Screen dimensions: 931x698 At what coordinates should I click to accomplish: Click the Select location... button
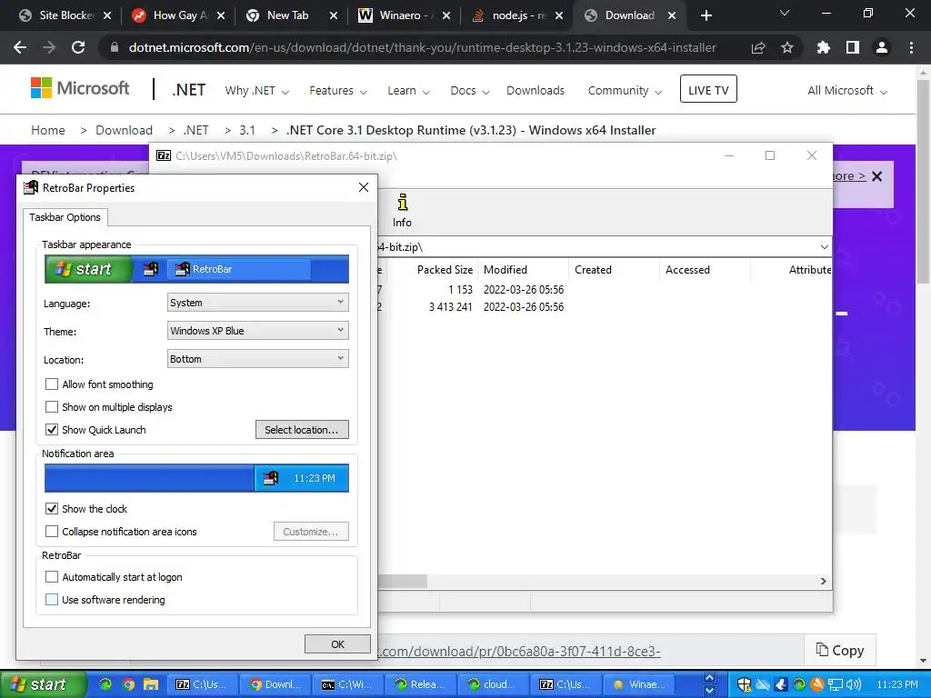pos(302,430)
